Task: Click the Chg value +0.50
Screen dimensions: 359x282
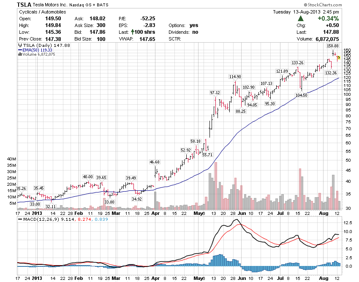Action: (x=332, y=25)
